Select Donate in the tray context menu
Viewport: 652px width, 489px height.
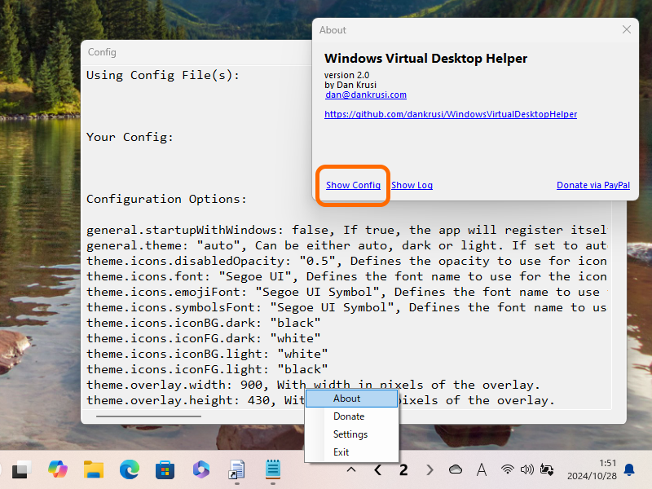352,416
